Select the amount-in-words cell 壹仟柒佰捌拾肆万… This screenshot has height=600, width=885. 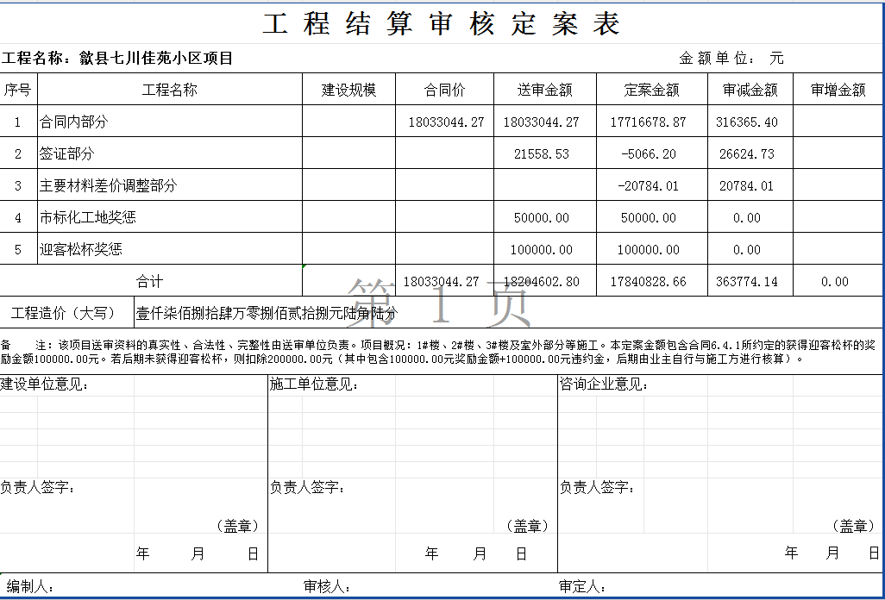[267, 314]
